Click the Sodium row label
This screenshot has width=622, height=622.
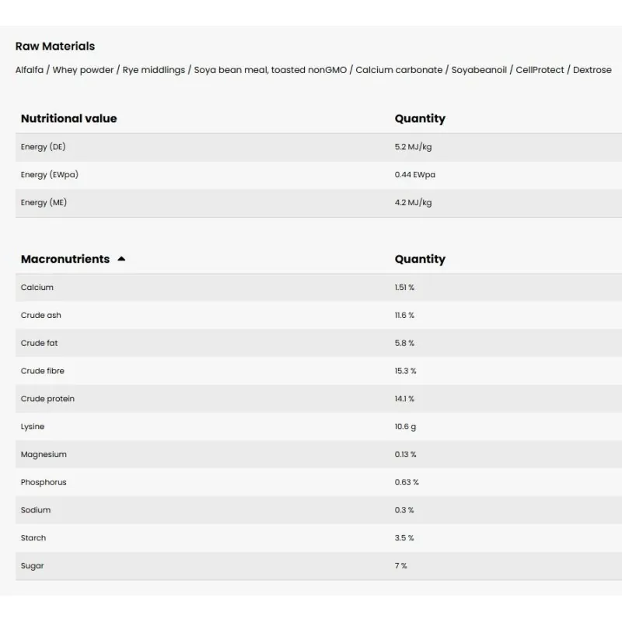click(x=36, y=510)
